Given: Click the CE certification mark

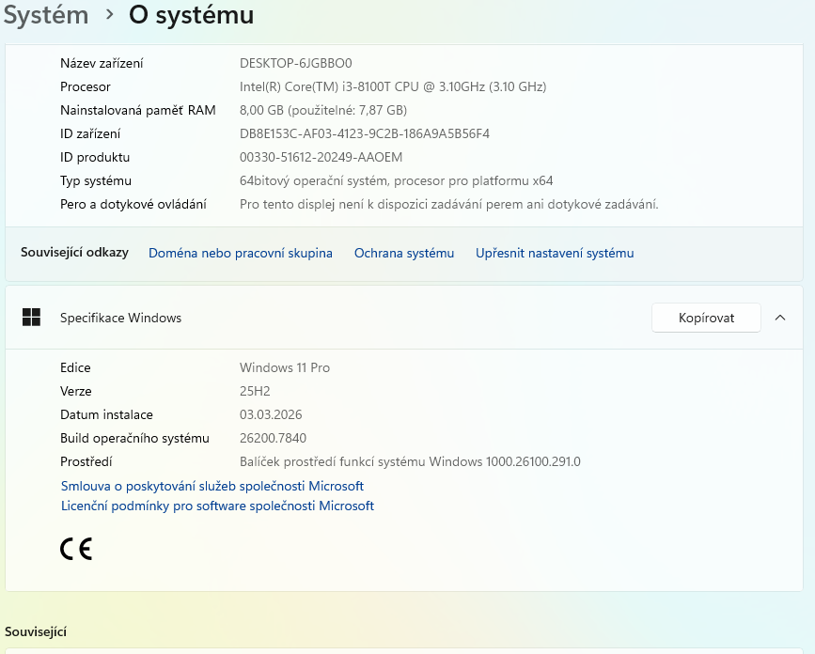Looking at the screenshot, I should (75, 548).
